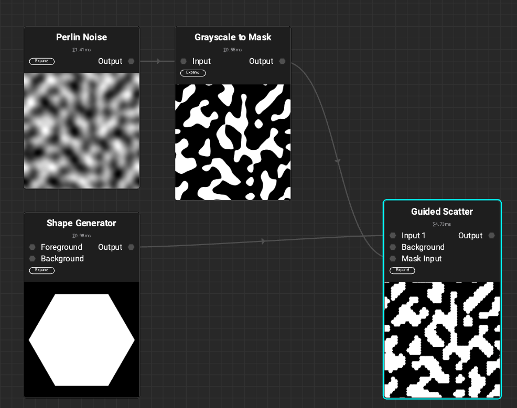
Task: Select the Perlin Noise node title
Action: point(81,37)
